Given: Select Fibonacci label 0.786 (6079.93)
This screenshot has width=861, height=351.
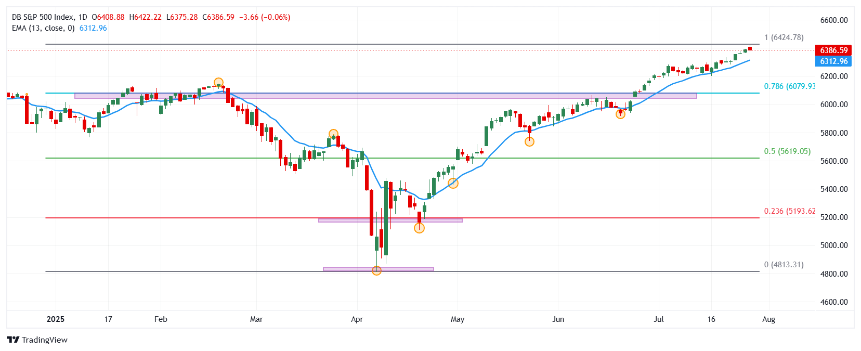Looking at the screenshot, I should coord(790,86).
